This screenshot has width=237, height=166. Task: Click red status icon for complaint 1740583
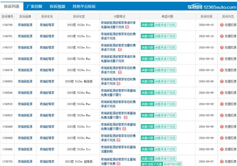click(x=222, y=81)
